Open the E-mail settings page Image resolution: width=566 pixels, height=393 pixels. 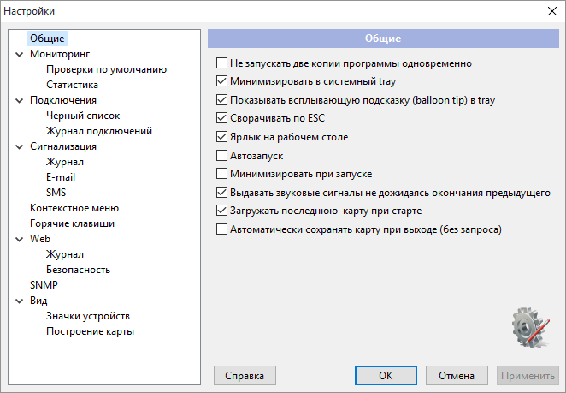point(61,177)
